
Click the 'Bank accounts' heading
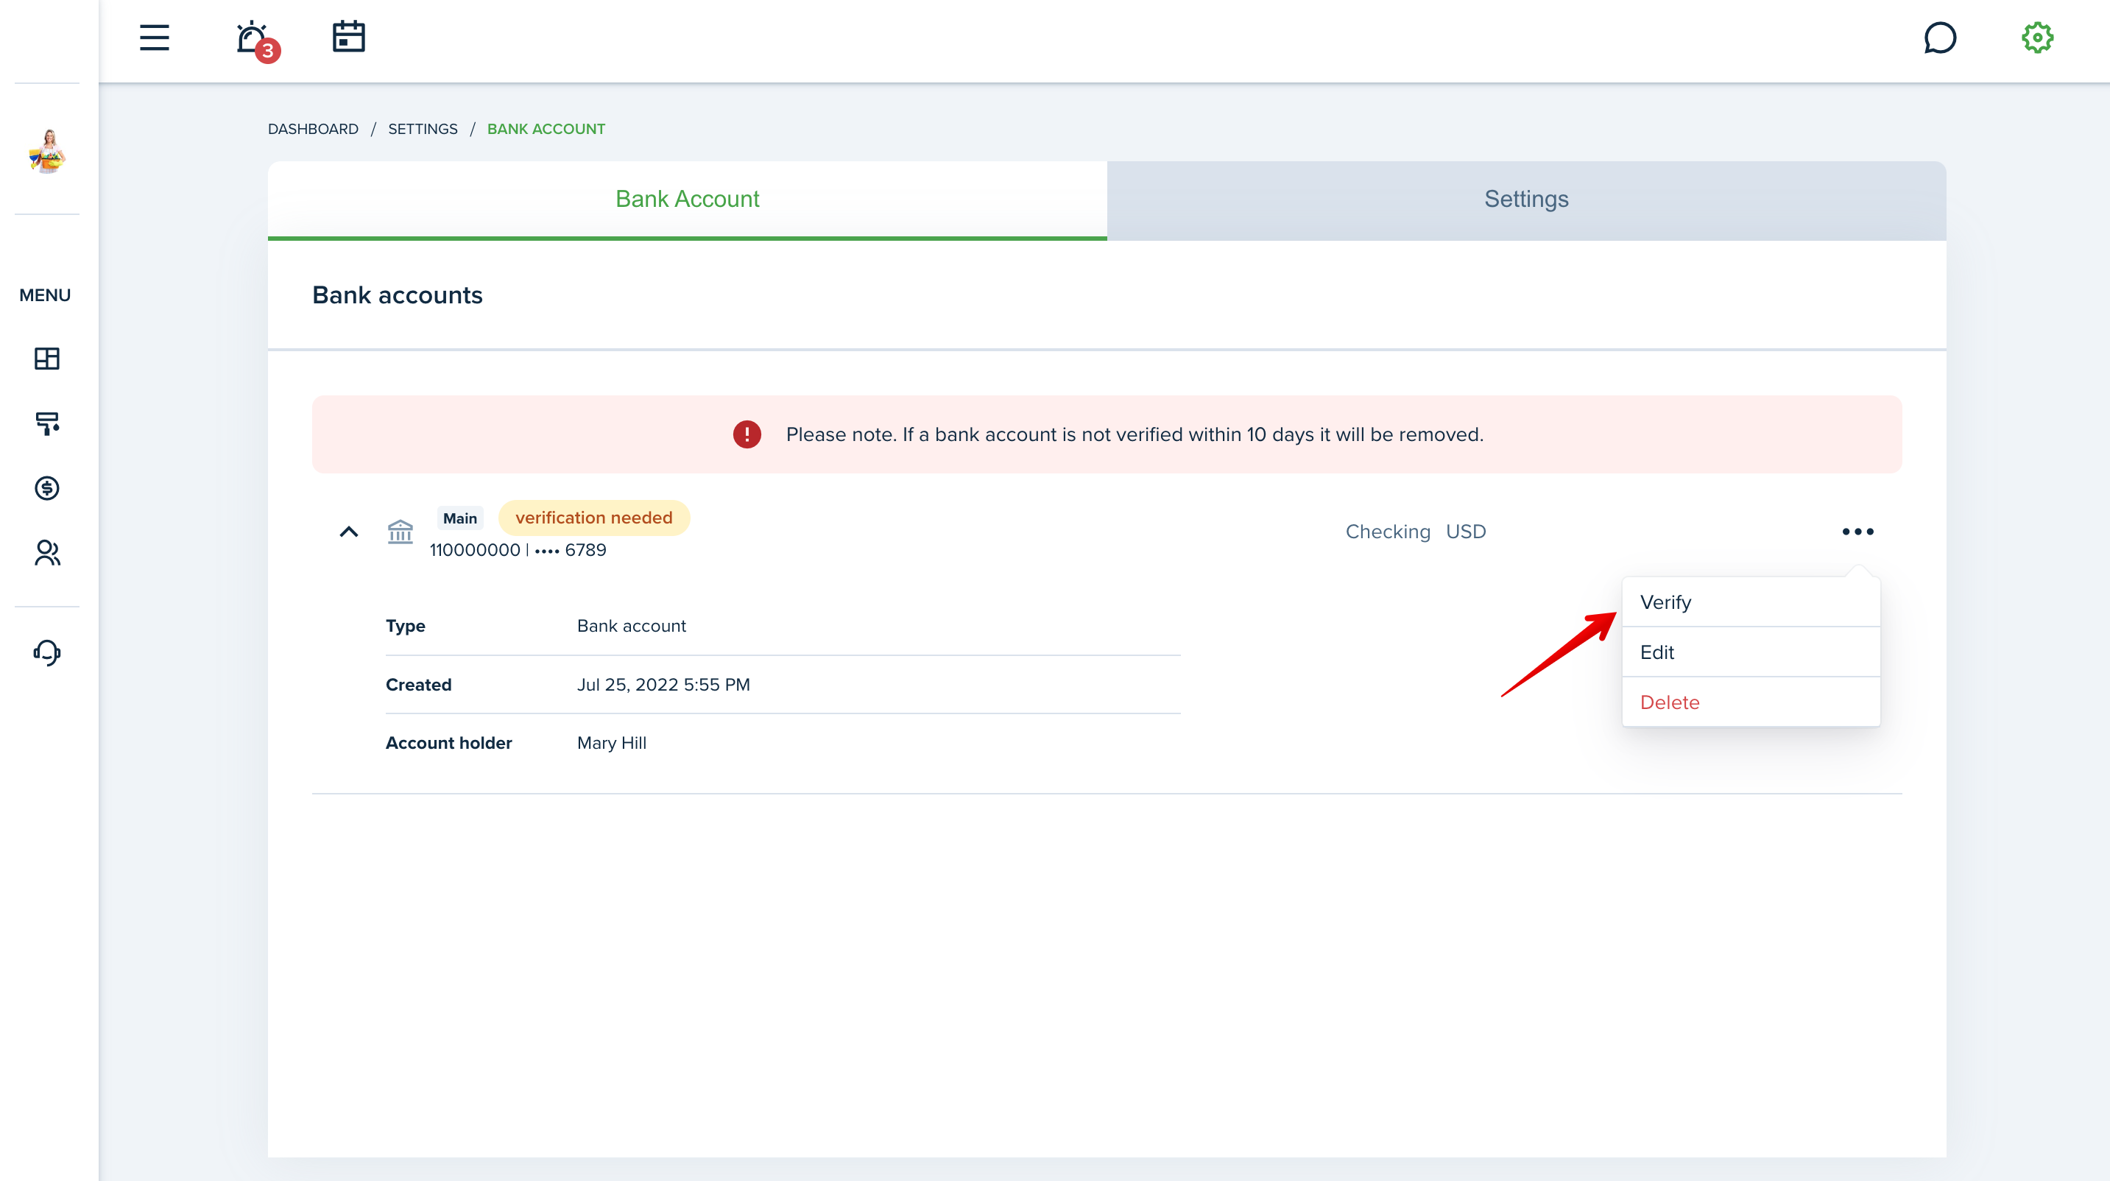coord(398,295)
